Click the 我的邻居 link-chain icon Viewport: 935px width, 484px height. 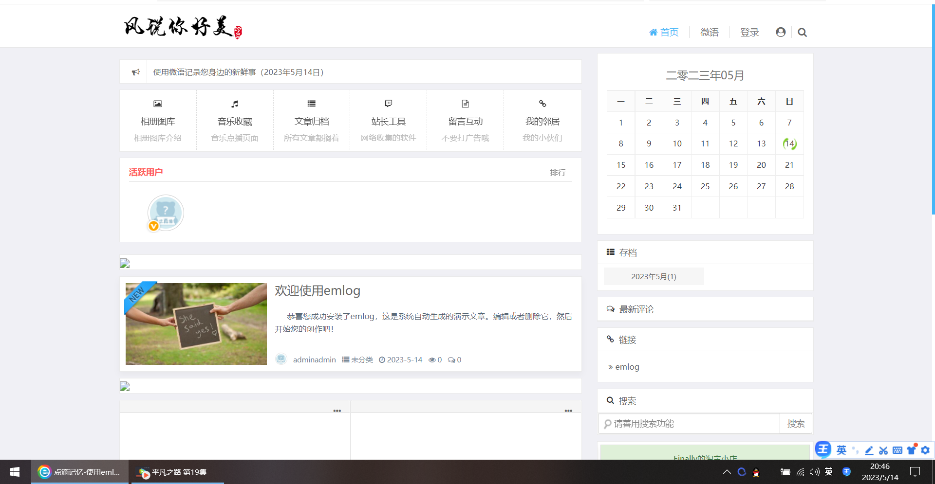(542, 104)
